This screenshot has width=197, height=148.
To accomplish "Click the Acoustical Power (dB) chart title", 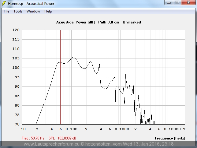I will [76, 22].
